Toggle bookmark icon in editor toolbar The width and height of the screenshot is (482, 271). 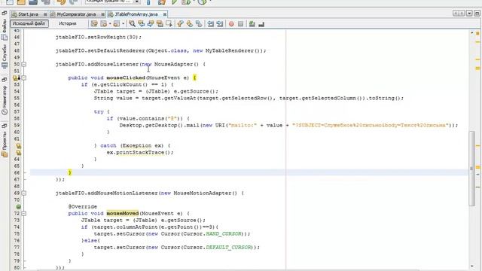[199, 23]
